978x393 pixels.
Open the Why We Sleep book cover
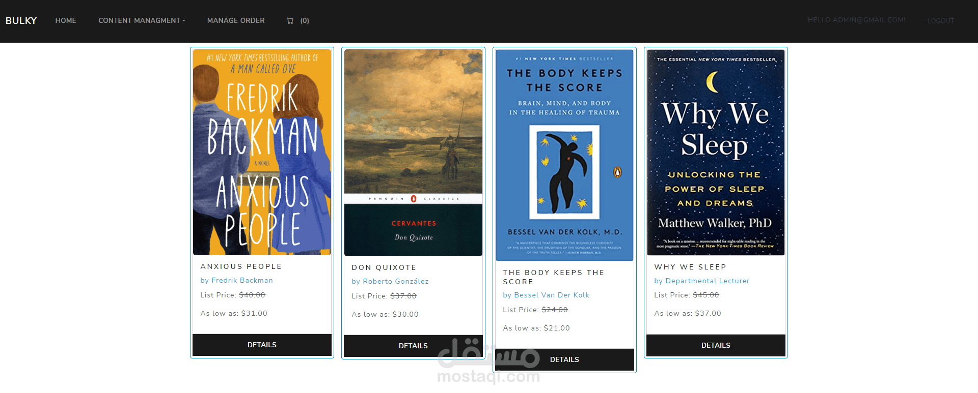point(716,152)
